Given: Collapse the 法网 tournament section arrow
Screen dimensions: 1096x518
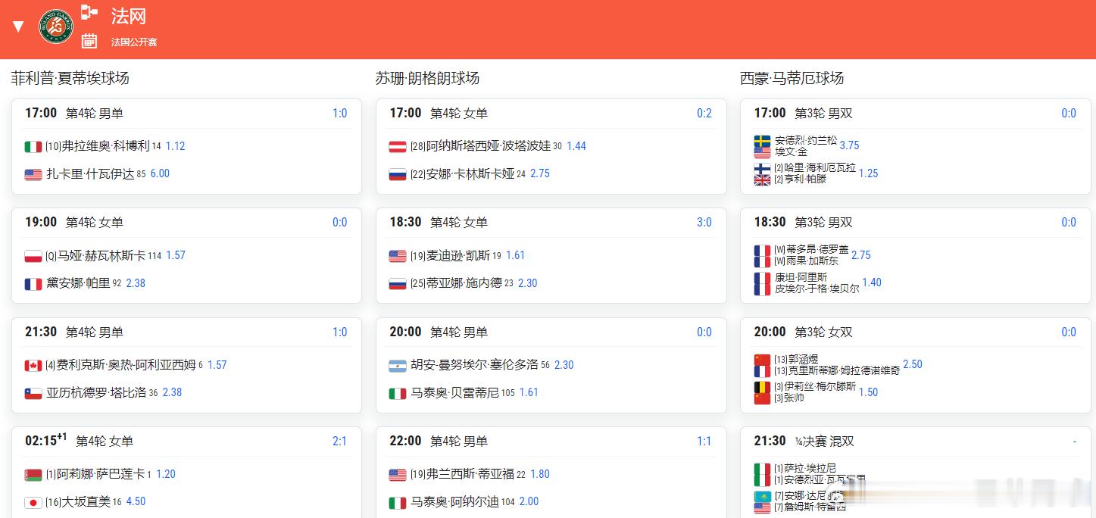Looking at the screenshot, I should coord(18,27).
